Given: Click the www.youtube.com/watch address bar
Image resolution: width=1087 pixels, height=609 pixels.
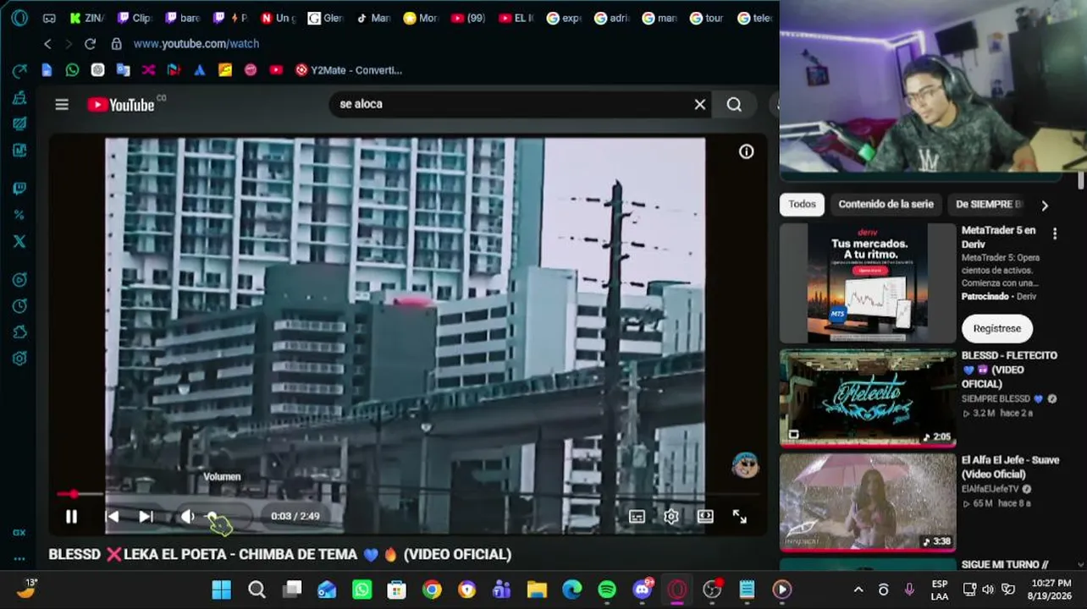Looking at the screenshot, I should (196, 44).
